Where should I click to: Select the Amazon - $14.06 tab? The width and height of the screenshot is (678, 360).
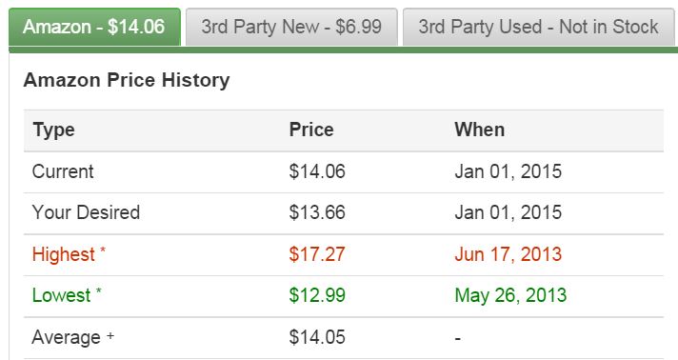(94, 27)
